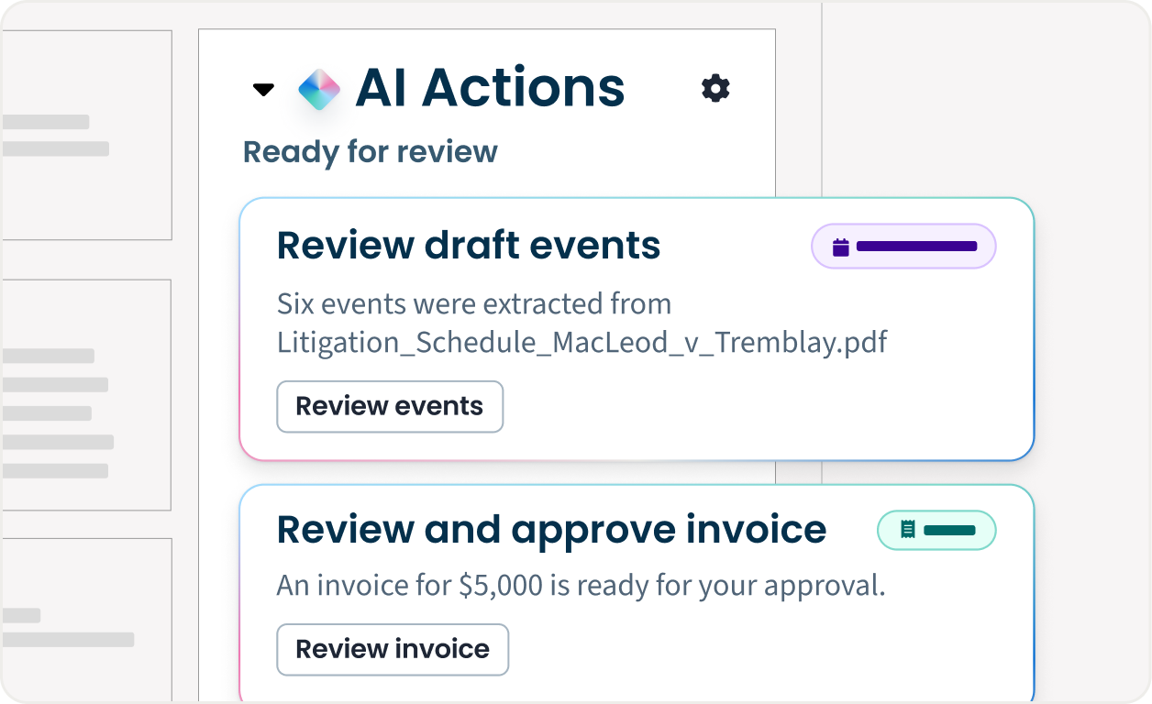Click the AI Actions title heading
The image size is (1152, 704).
(493, 86)
